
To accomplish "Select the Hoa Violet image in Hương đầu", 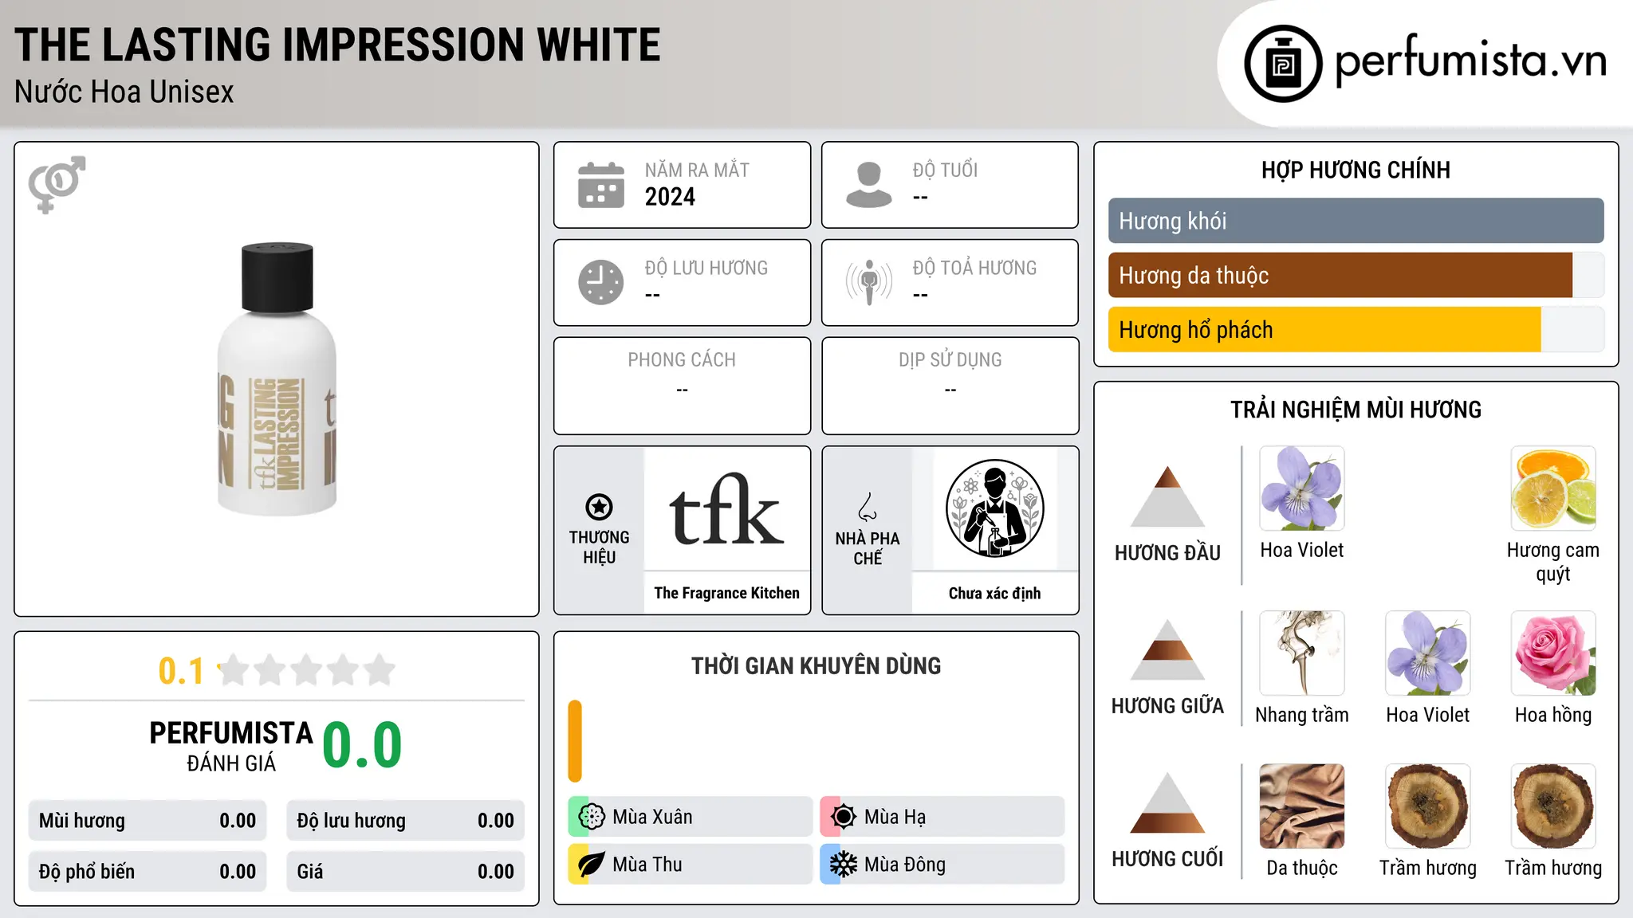I will click(1302, 488).
